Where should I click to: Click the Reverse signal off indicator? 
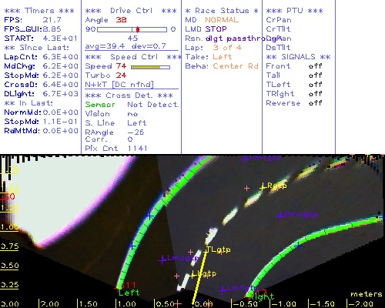(x=315, y=103)
